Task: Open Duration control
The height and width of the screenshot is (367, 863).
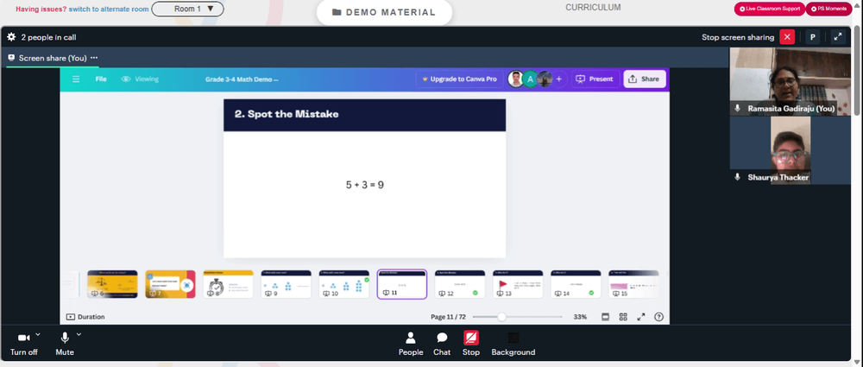Action: tap(85, 317)
